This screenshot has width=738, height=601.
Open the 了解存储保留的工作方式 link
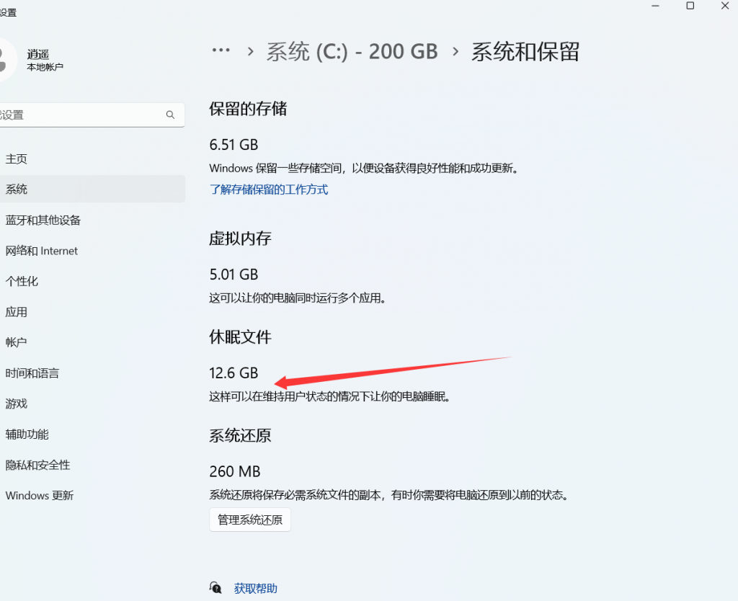click(268, 189)
